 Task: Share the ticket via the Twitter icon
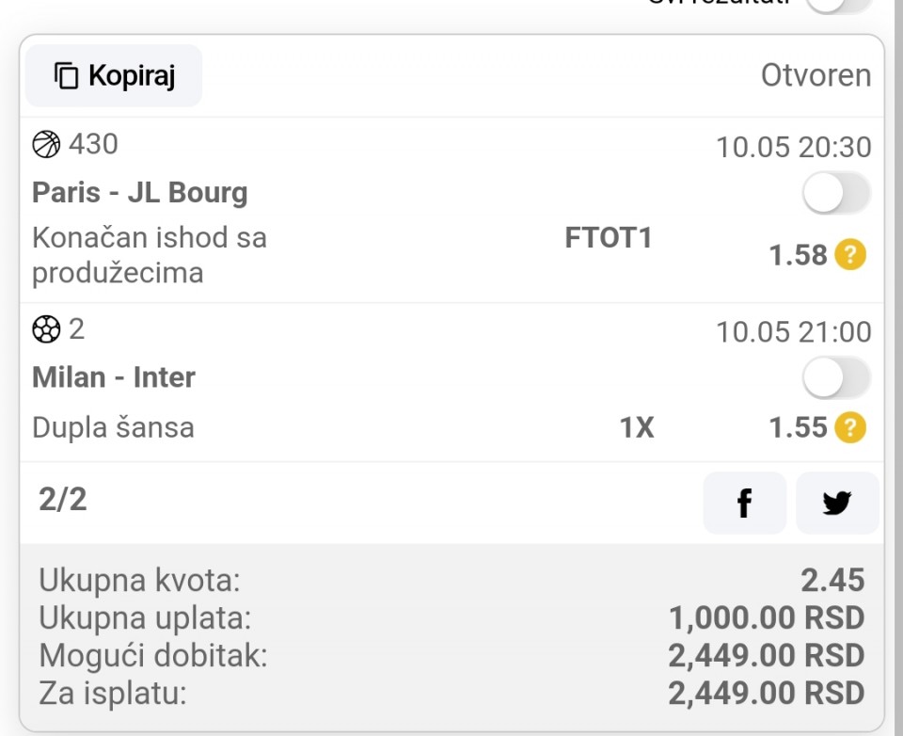(x=836, y=504)
